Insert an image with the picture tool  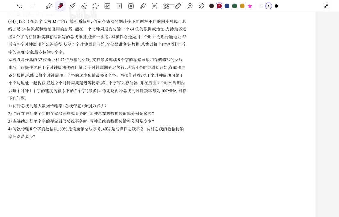pos(107,6)
